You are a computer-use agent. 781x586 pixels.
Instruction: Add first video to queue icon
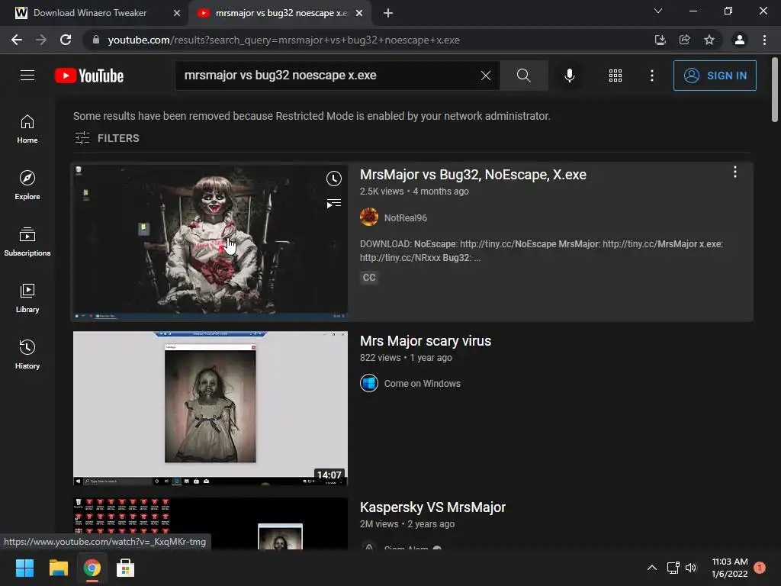pos(334,203)
